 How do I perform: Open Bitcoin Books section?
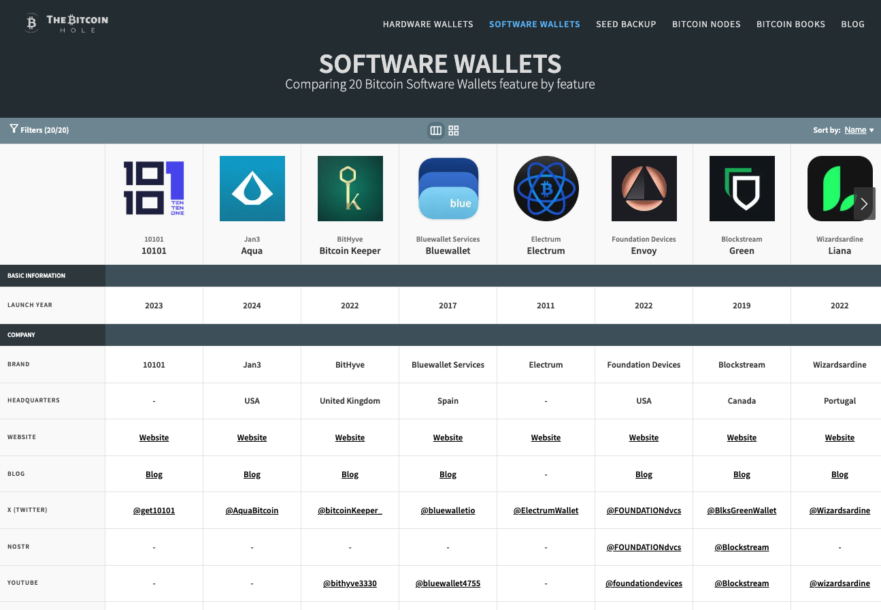[x=791, y=24]
